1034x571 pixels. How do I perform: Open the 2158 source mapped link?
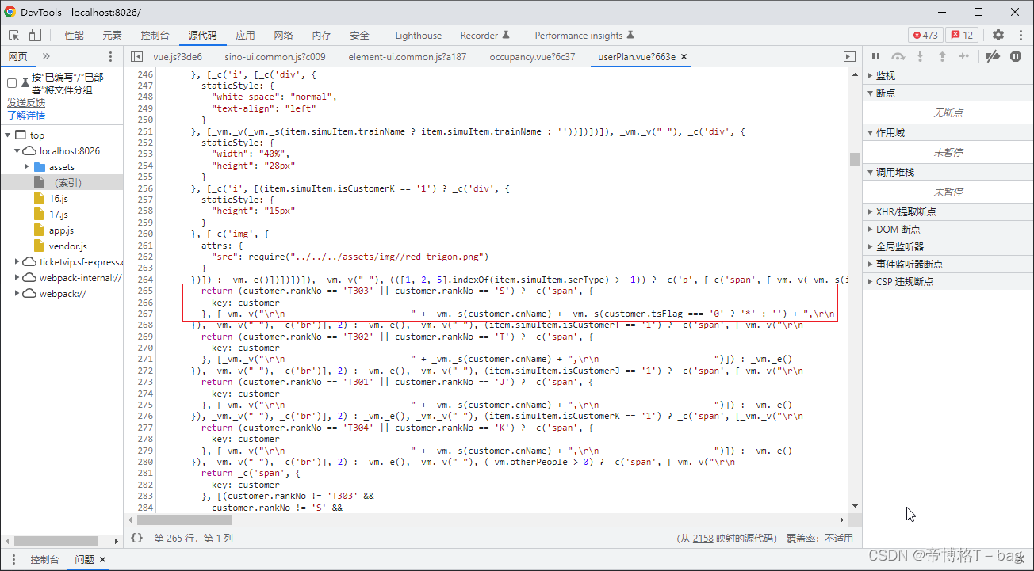tap(703, 538)
